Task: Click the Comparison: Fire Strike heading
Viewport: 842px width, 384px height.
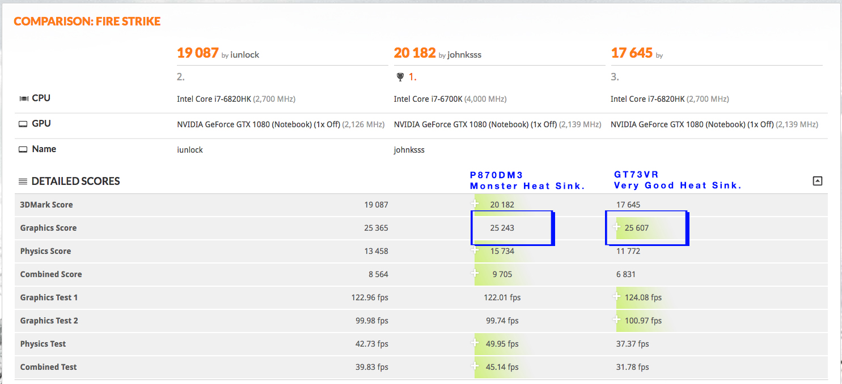Action: (x=87, y=21)
